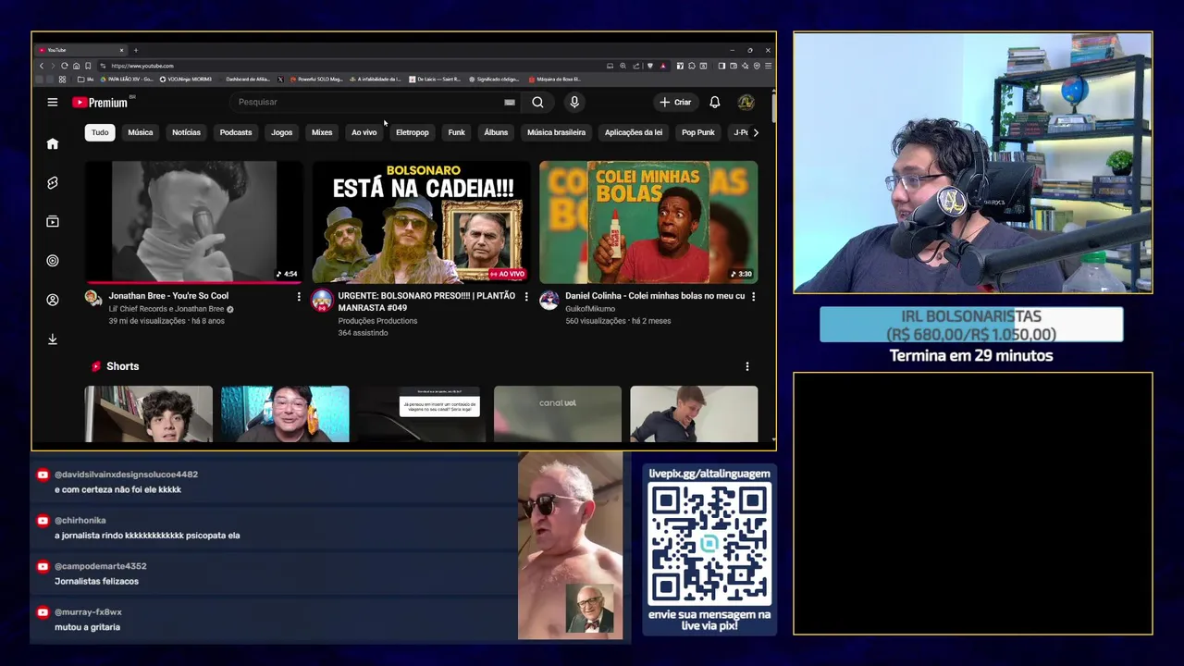Click the X bookmark in bookmarks bar
This screenshot has width=1184, height=666.
point(280,80)
